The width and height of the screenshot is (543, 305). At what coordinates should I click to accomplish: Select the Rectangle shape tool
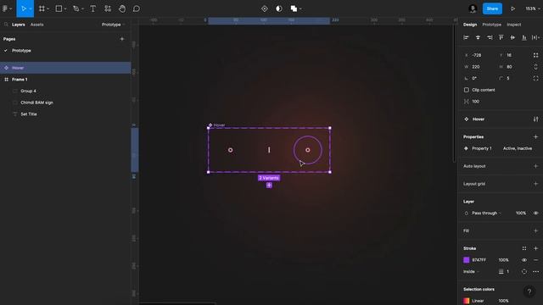pyautogui.click(x=59, y=8)
